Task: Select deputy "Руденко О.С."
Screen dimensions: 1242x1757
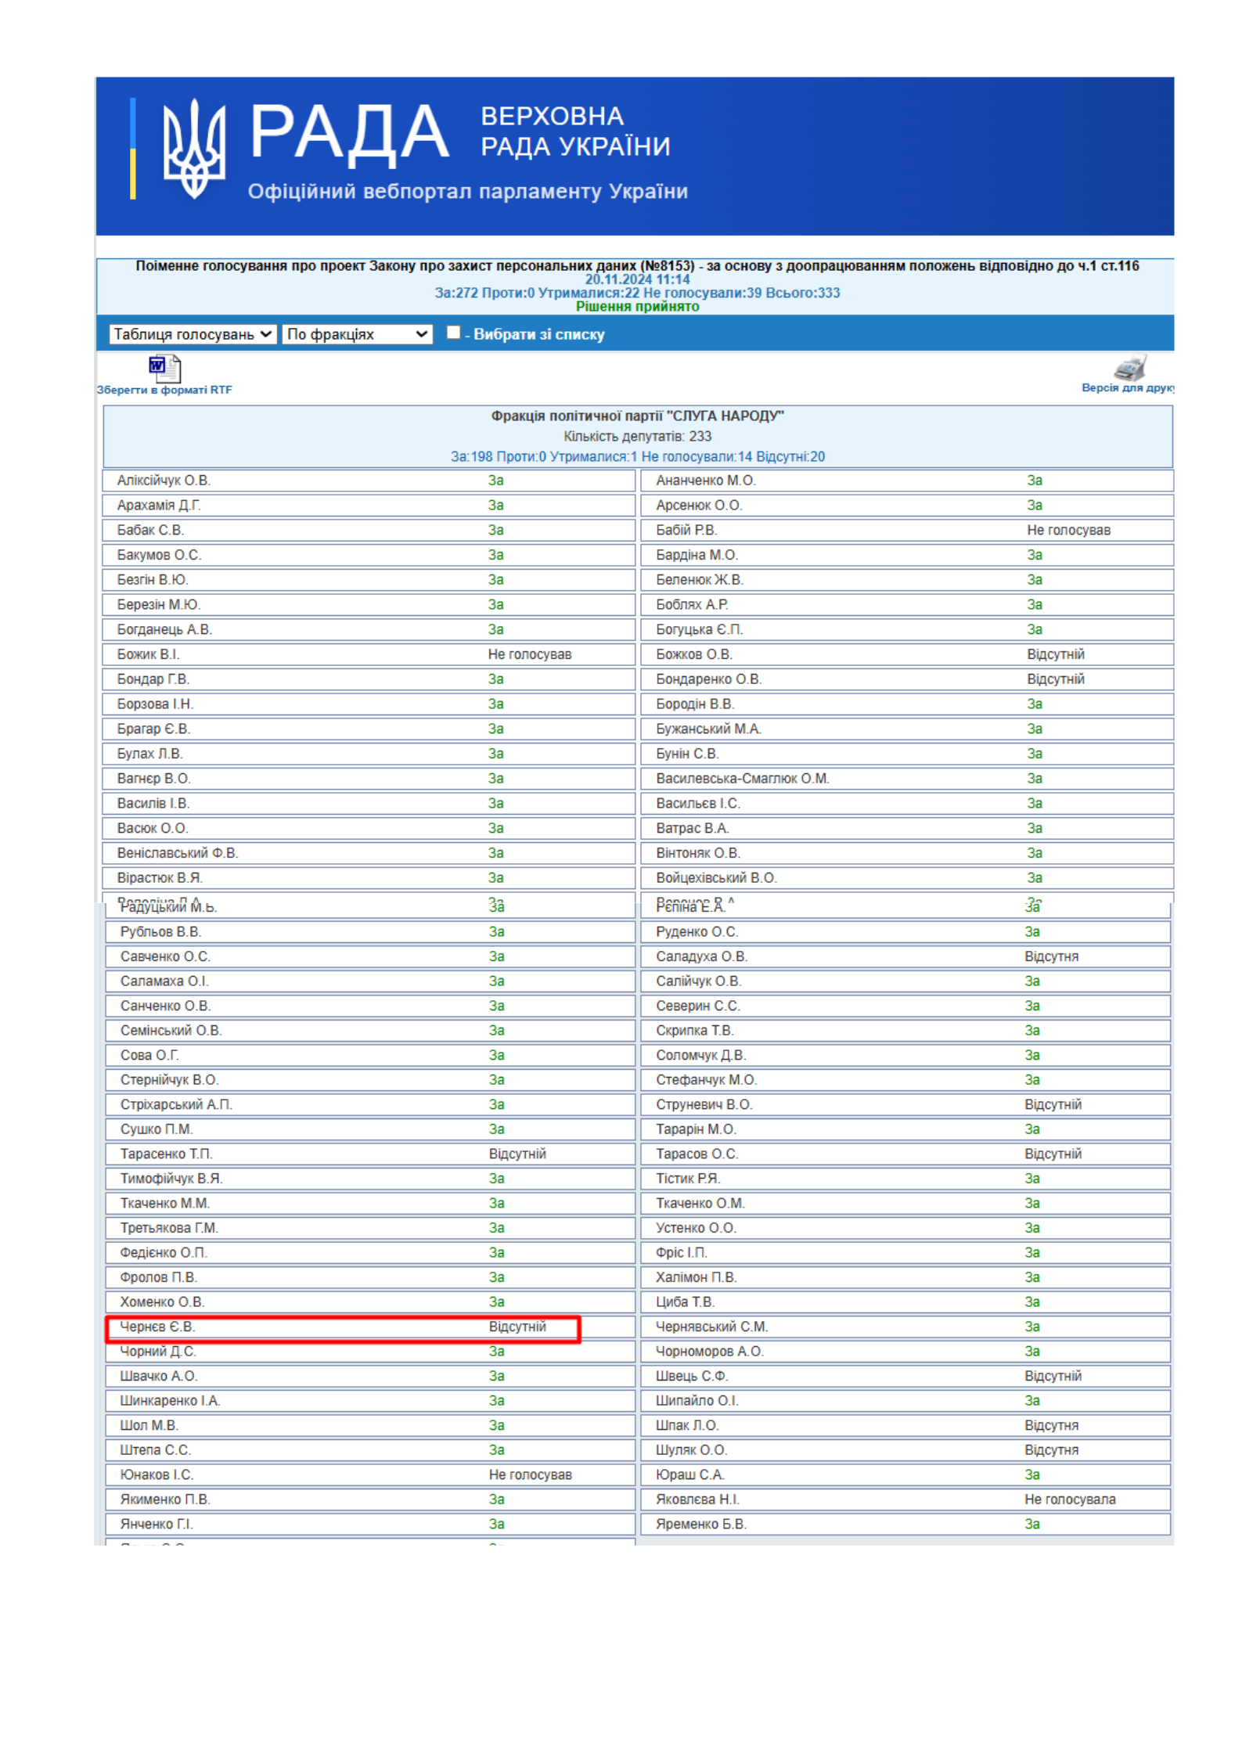Action: [x=697, y=932]
